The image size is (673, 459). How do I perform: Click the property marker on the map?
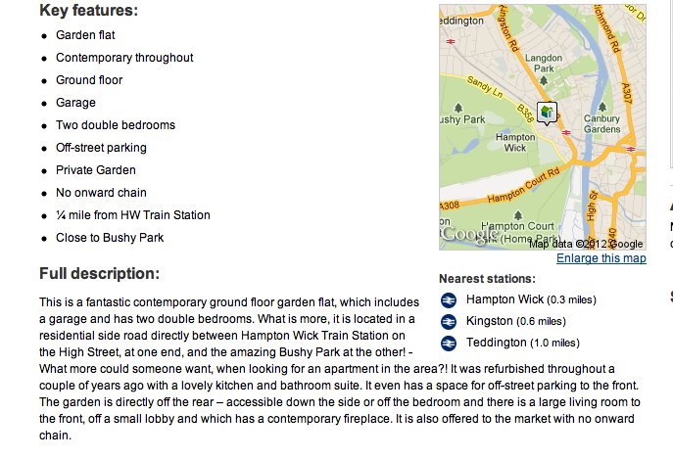(547, 114)
